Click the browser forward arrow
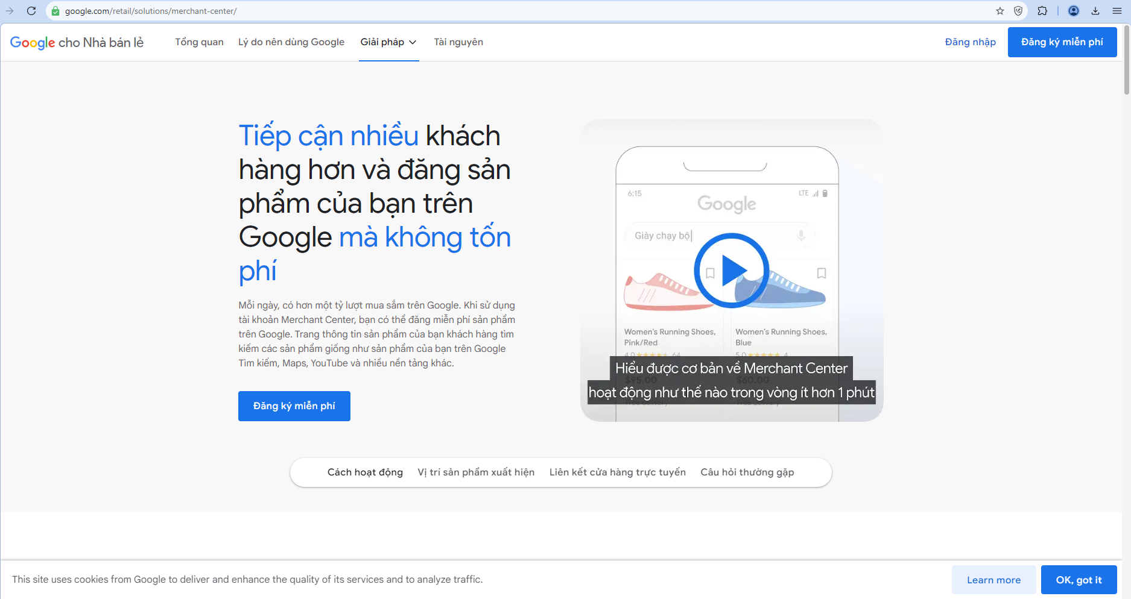 click(10, 11)
